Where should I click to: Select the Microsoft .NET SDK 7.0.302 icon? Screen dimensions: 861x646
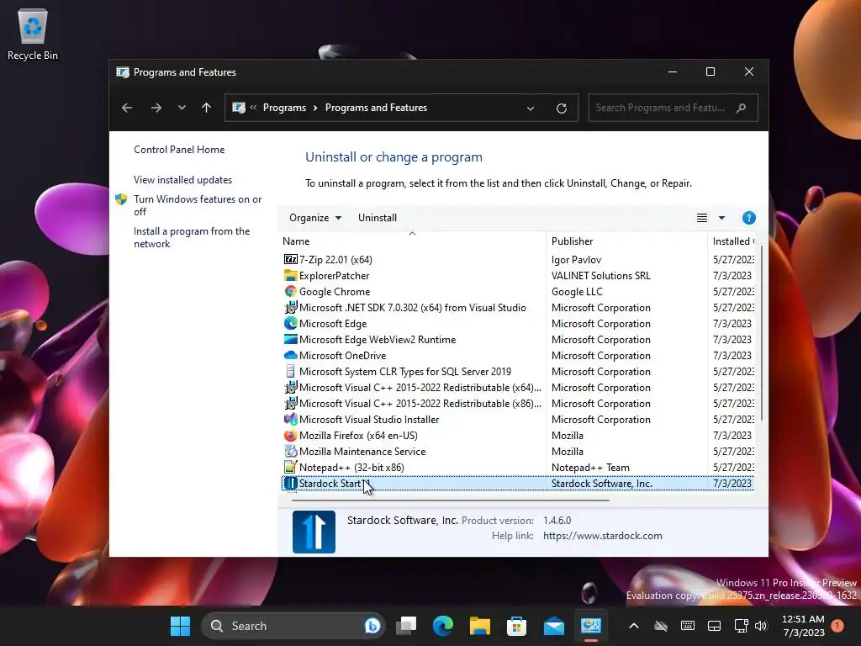(x=290, y=307)
